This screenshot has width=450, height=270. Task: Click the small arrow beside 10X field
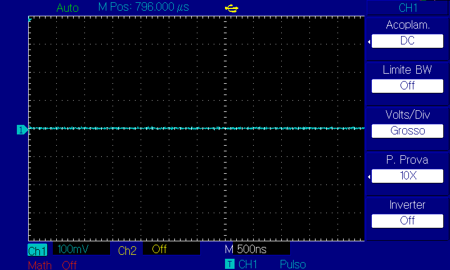point(369,177)
